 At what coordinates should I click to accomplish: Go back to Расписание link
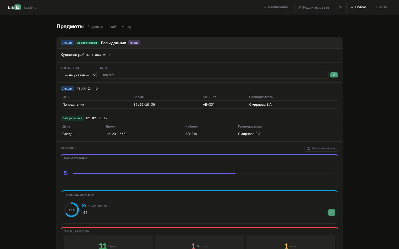click(x=276, y=7)
